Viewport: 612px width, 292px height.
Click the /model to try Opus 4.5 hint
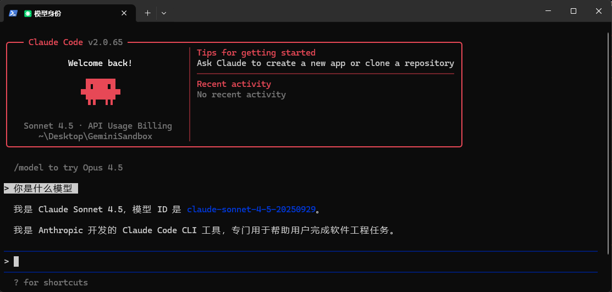(x=68, y=168)
